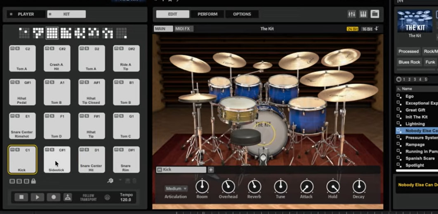Select the full-grid pad bank icon
438x214 pixels.
52,33
